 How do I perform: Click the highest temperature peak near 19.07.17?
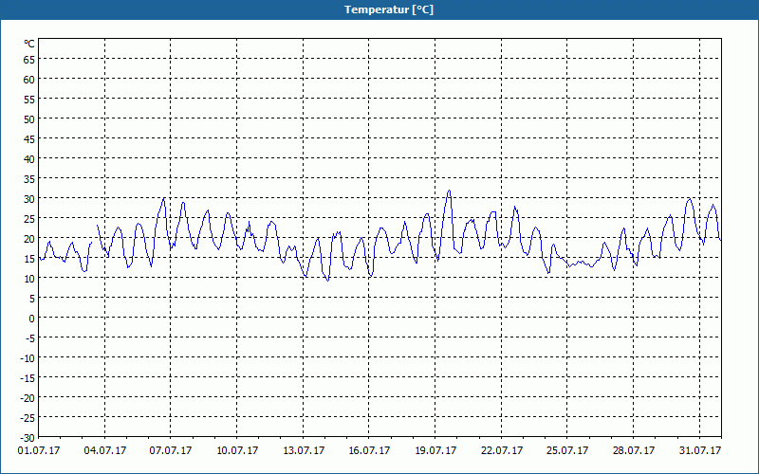tap(449, 191)
